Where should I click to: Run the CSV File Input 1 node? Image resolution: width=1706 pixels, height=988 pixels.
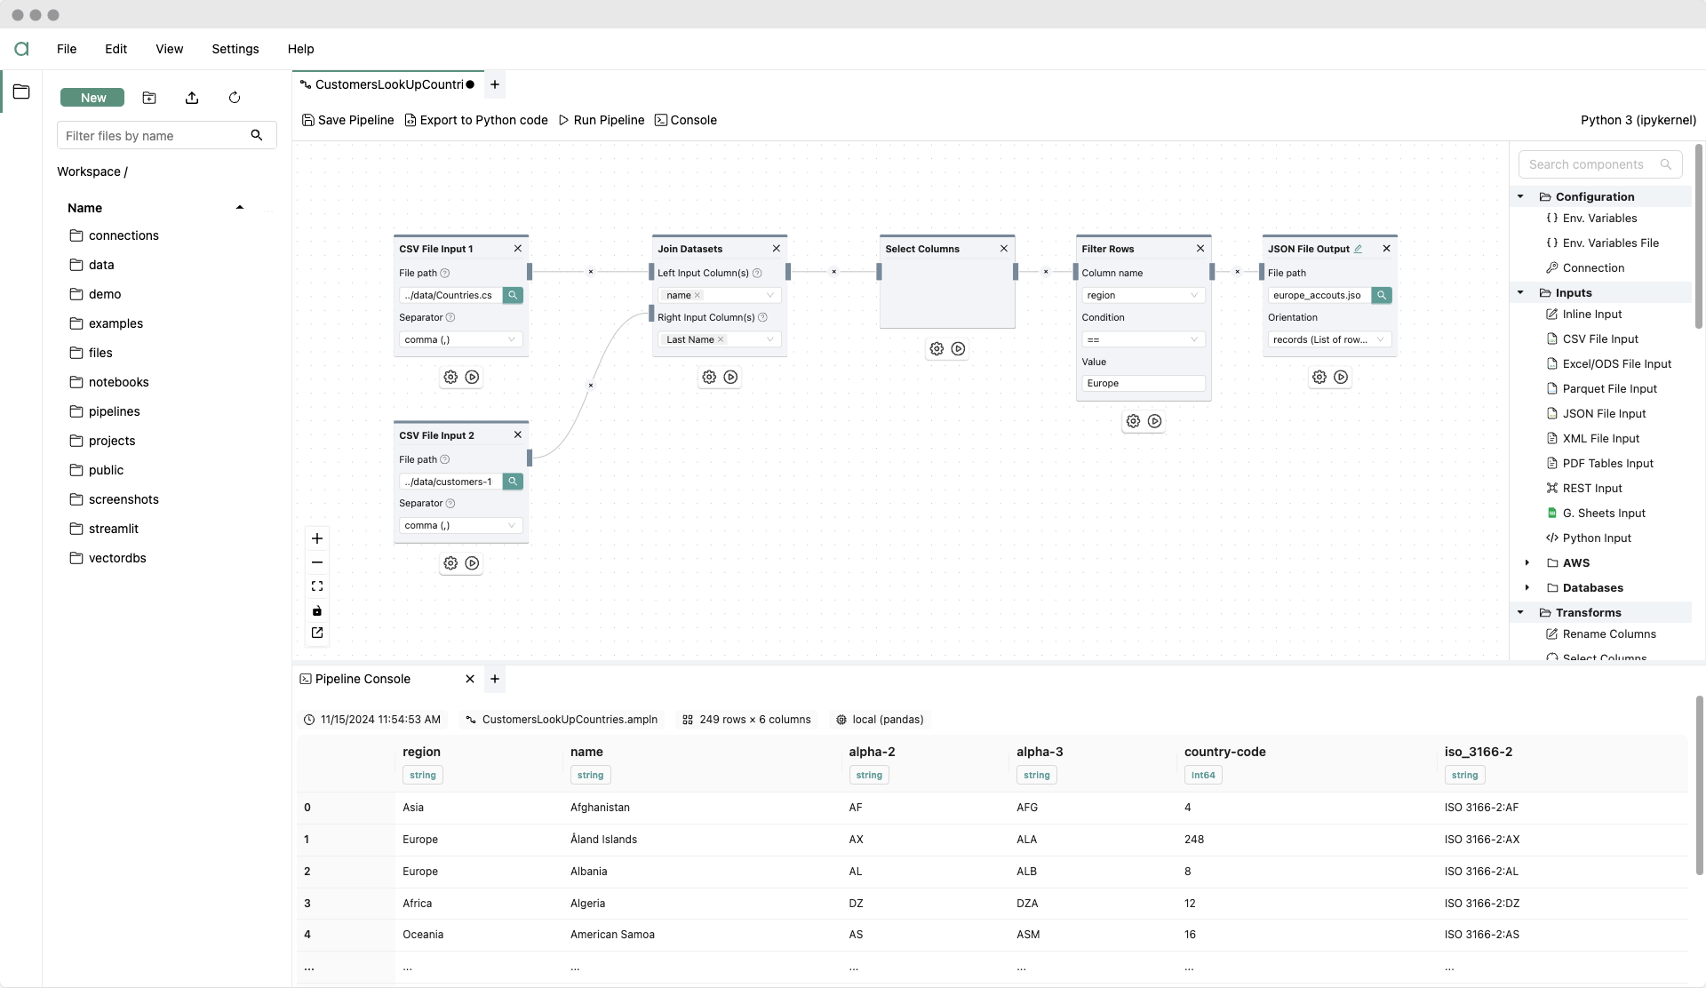click(x=473, y=377)
